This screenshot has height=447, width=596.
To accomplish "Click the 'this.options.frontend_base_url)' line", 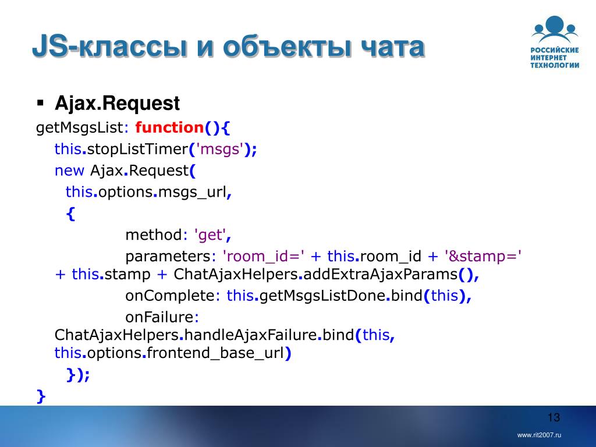I will [x=173, y=353].
